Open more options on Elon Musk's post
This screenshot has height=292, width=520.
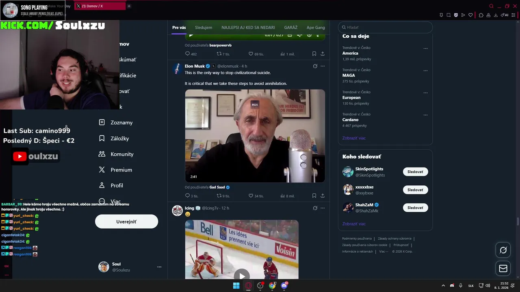point(323,66)
